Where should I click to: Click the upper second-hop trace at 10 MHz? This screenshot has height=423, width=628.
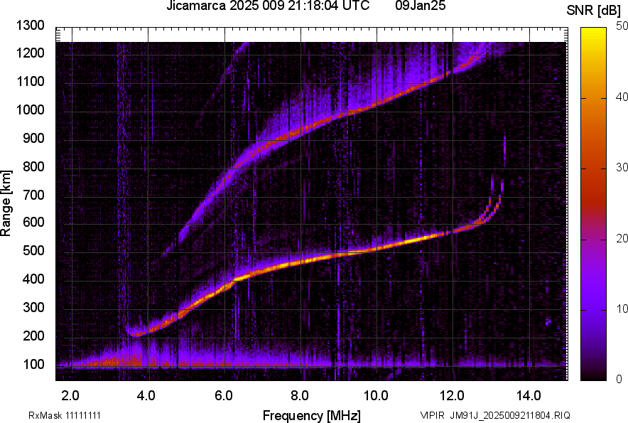[377, 104]
